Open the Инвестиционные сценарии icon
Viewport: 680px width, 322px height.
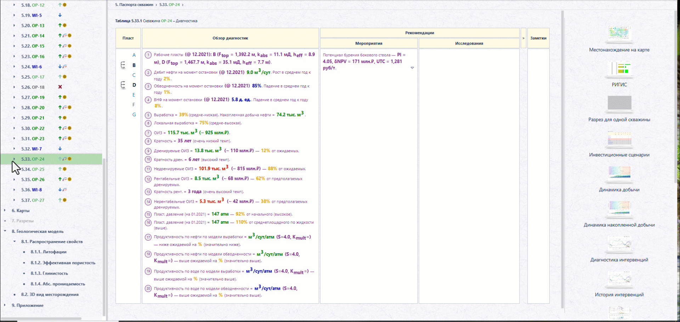coord(619,138)
